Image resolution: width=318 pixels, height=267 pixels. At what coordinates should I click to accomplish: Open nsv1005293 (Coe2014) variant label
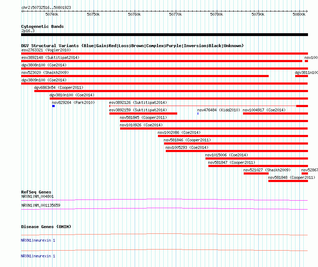click(x=187, y=147)
